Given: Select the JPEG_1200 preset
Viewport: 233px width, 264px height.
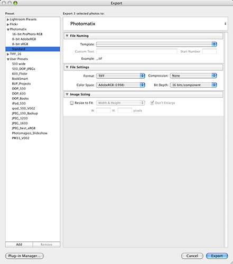Looking at the screenshot, I should pos(20,118).
